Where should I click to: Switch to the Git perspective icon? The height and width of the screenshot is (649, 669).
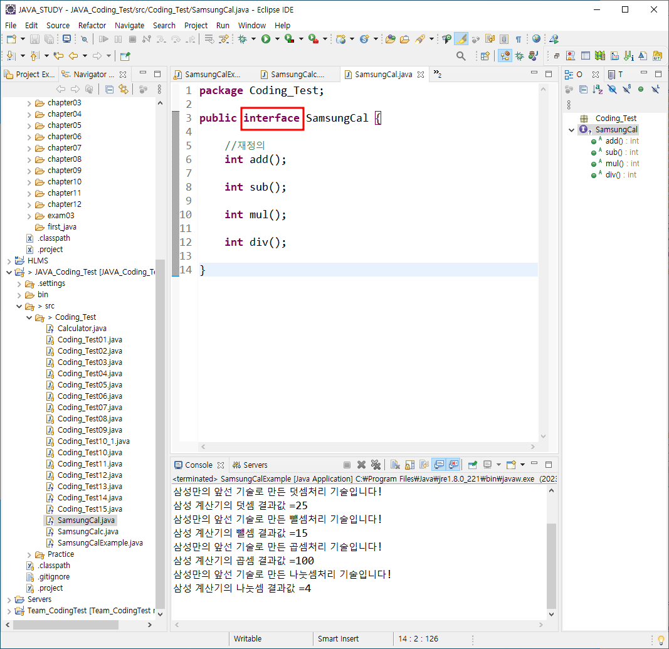(658, 56)
